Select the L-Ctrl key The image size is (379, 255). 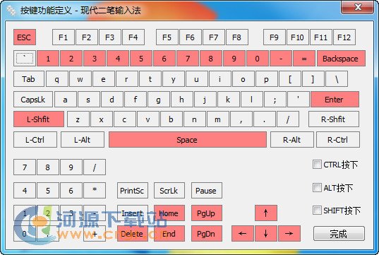(35, 140)
